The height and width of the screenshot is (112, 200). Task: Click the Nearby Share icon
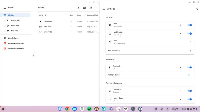pos(110,99)
